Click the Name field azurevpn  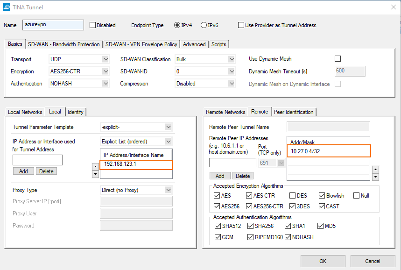pyautogui.click(x=53, y=25)
